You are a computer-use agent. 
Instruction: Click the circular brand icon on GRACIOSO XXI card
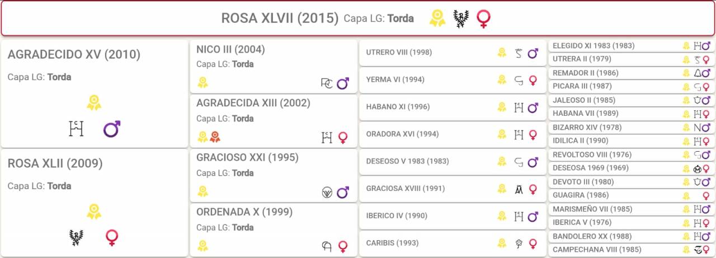[x=327, y=192]
